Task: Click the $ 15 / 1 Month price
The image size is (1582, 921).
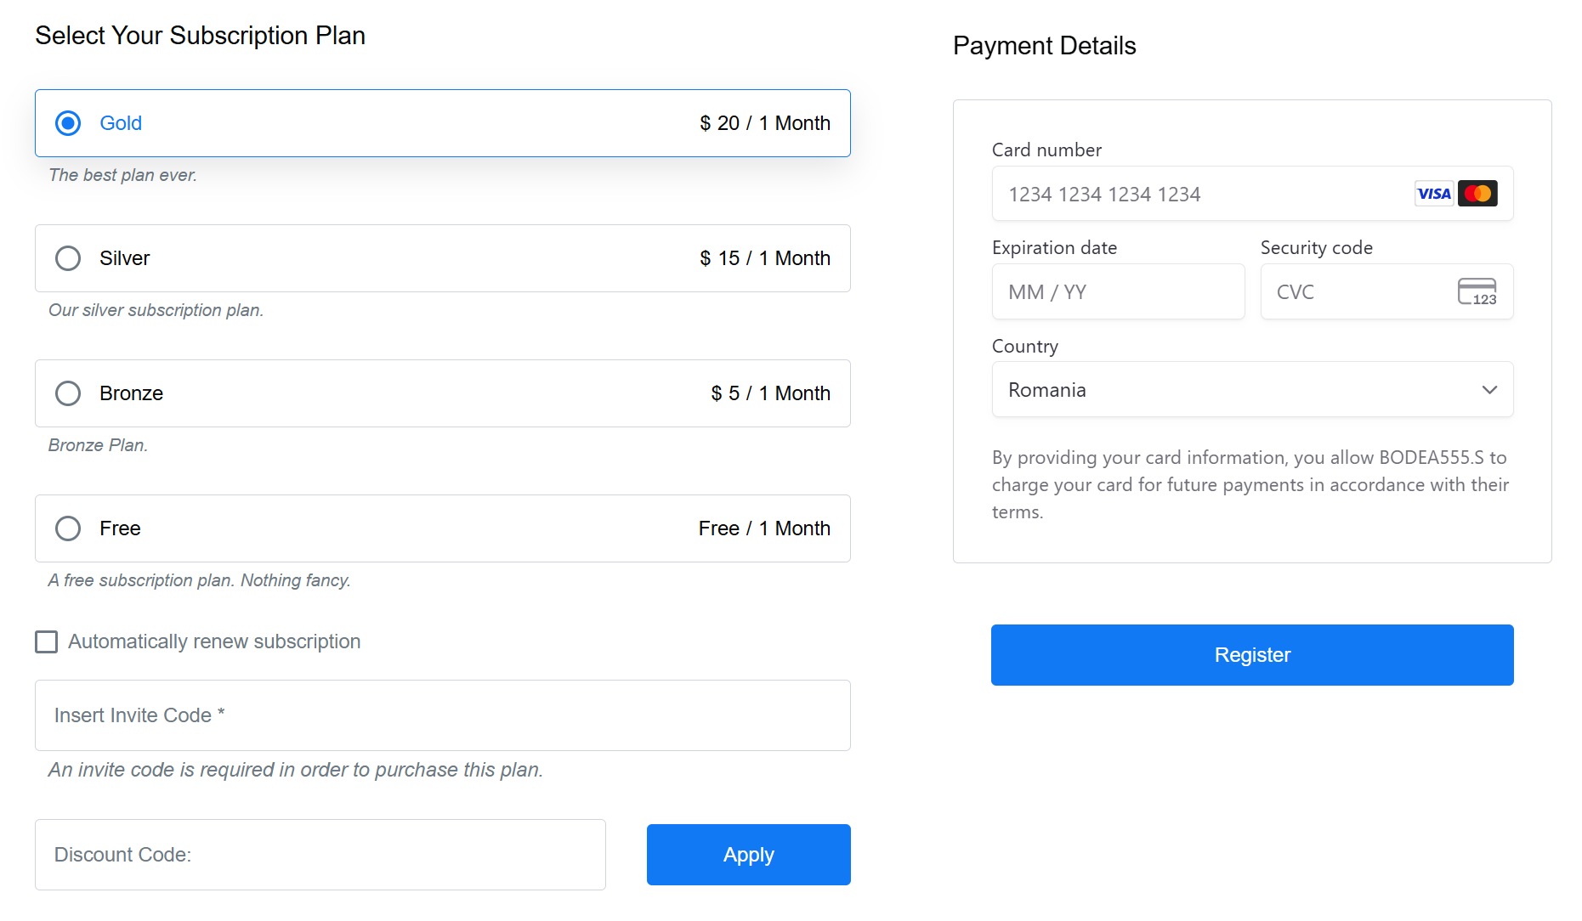Action: pos(764,258)
